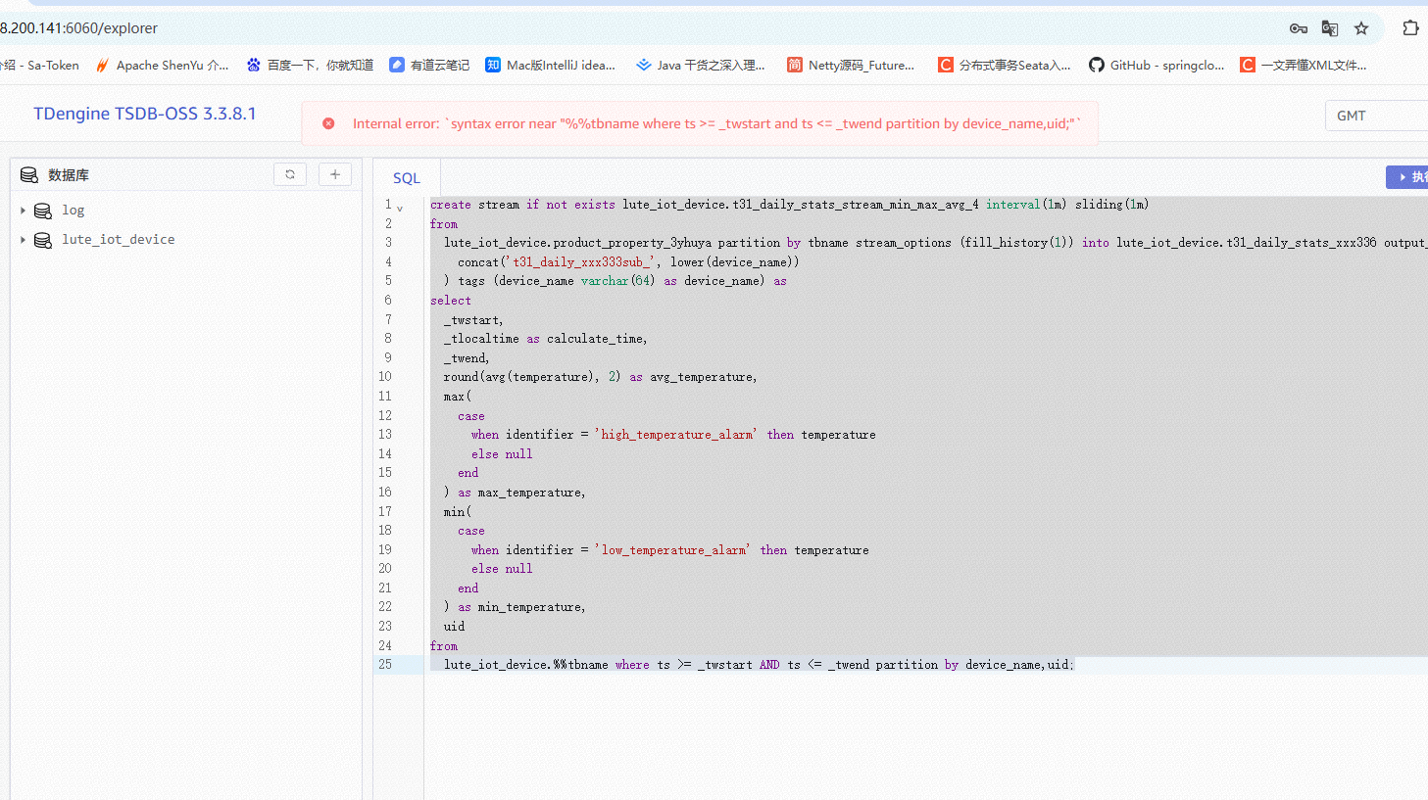The height and width of the screenshot is (800, 1428).
Task: Click the plus icon to add a database
Action: pyautogui.click(x=335, y=174)
